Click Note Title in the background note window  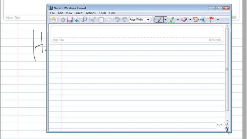(x=13, y=18)
